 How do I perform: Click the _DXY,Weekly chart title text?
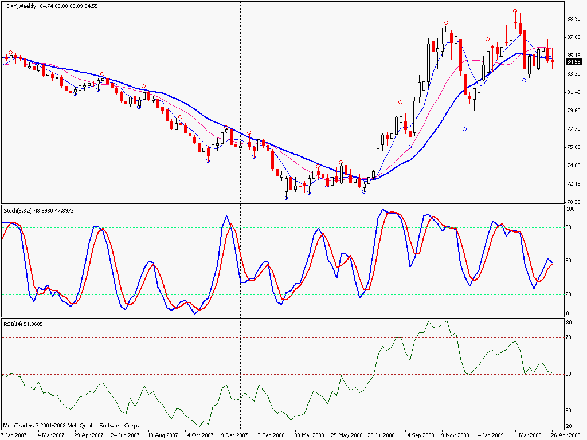pos(20,6)
